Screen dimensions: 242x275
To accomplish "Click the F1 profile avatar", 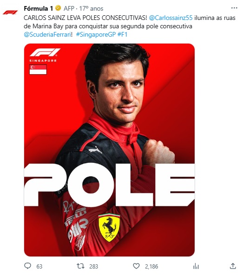I will point(10,12).
